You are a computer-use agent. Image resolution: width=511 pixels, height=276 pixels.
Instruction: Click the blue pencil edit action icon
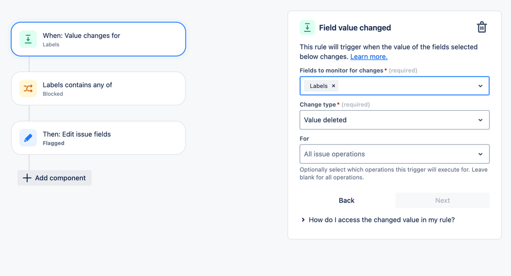(28, 138)
